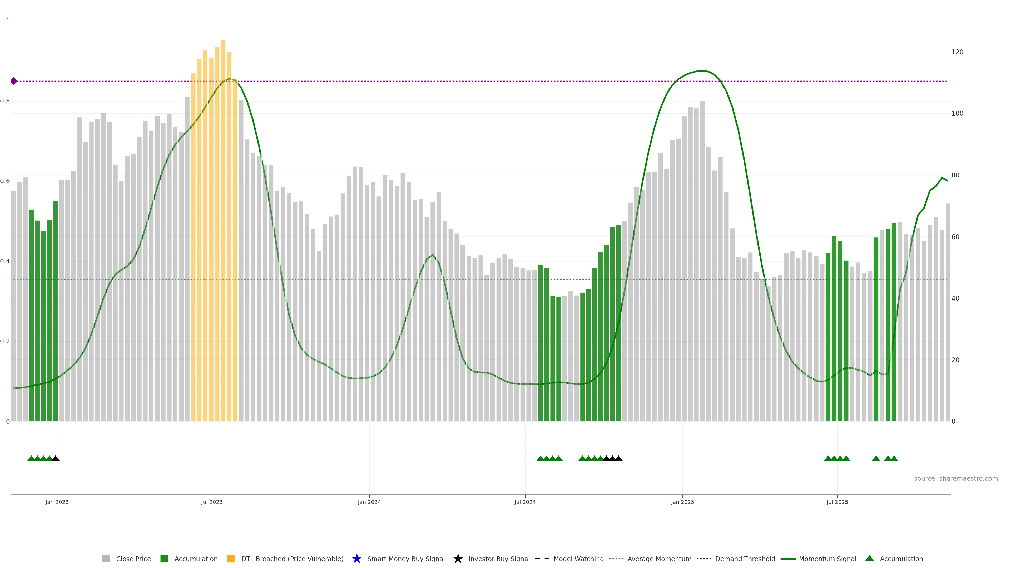
Task: Click the 120 right-axis price label
Action: coord(957,52)
